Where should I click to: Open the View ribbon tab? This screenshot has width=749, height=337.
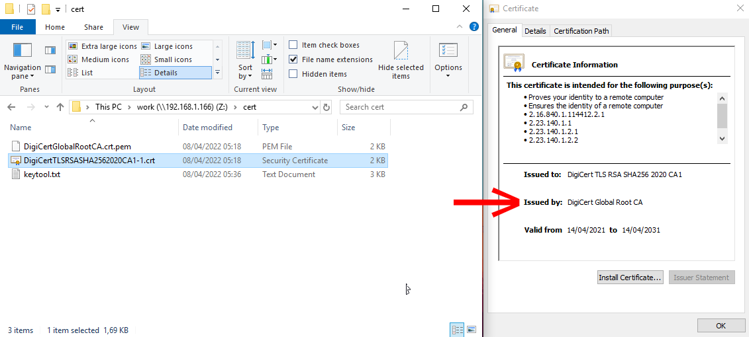click(x=131, y=27)
